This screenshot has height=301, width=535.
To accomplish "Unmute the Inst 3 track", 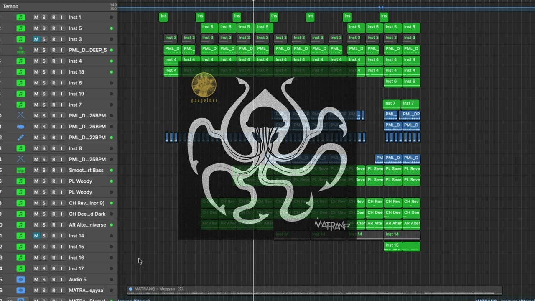I will click(x=36, y=39).
